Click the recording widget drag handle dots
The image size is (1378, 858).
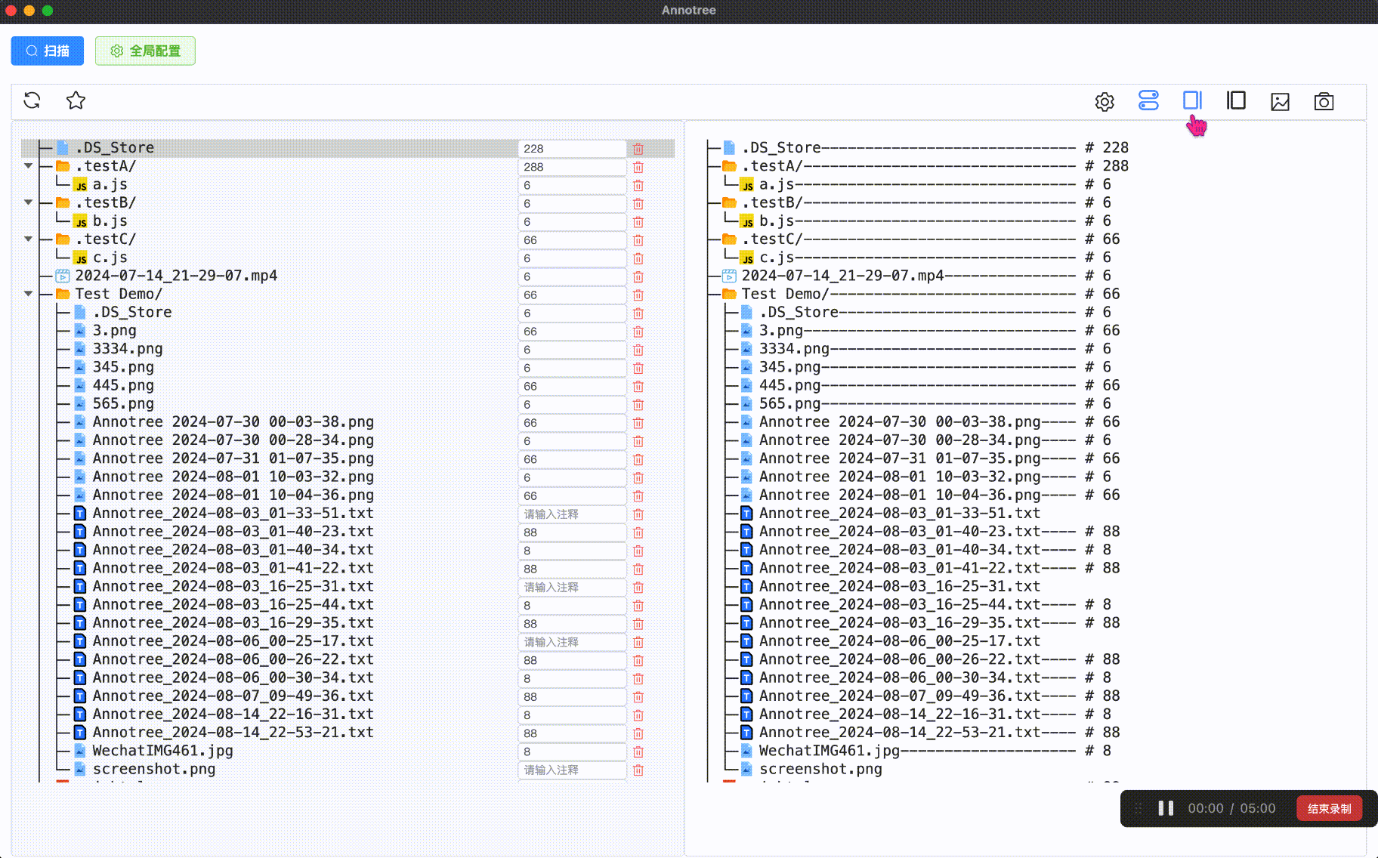click(1138, 808)
